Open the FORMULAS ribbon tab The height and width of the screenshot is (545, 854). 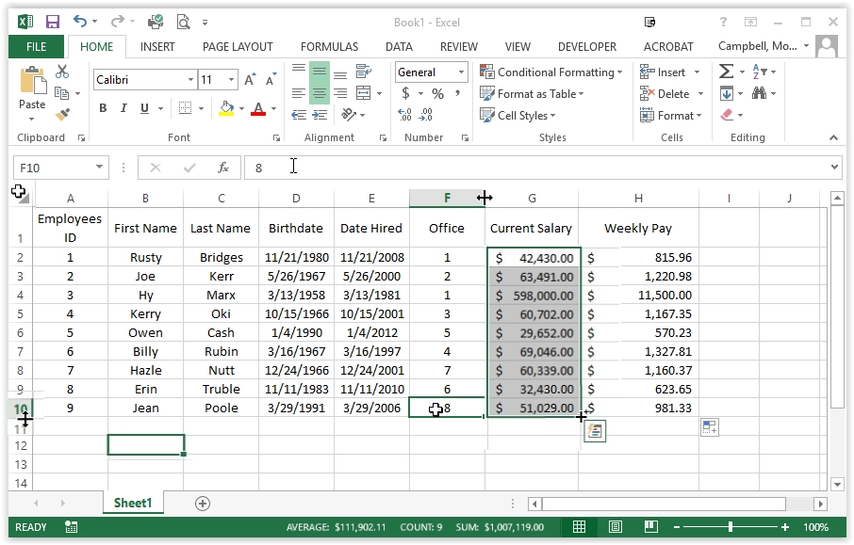tap(329, 46)
